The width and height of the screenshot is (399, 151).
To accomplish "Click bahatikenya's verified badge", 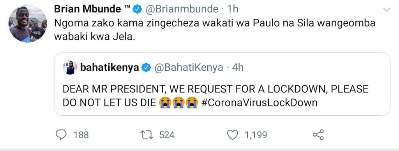I will 146,68.
